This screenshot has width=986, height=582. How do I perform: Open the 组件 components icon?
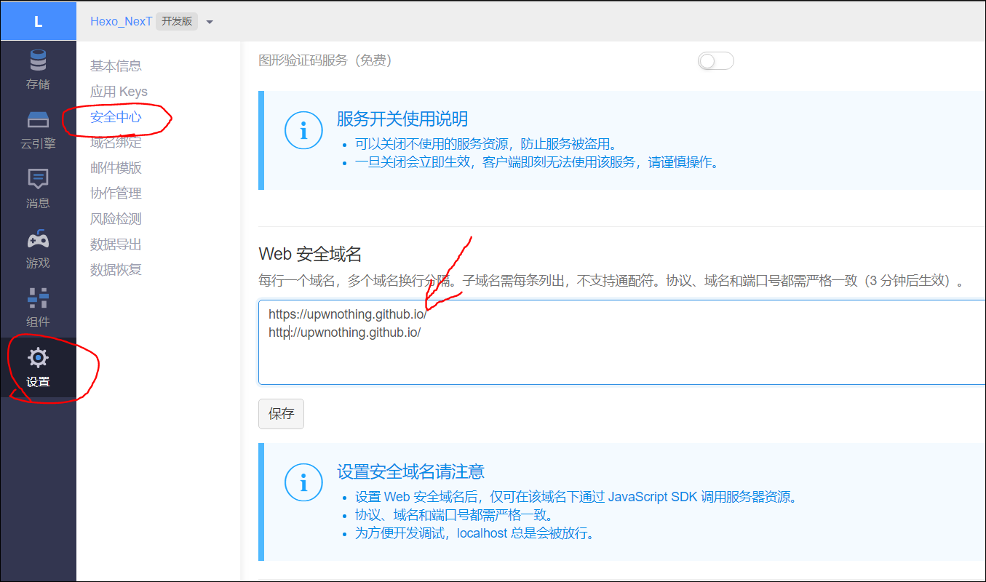click(x=38, y=298)
